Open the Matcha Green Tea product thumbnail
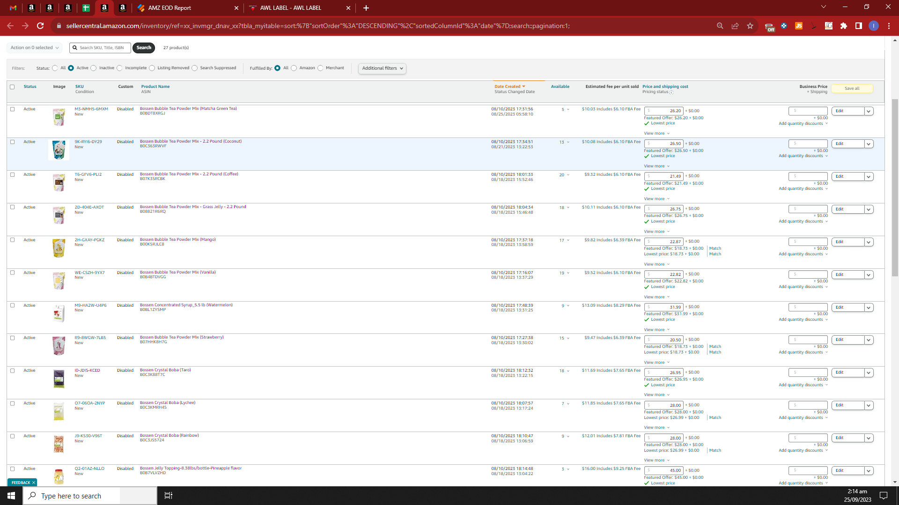 click(59, 117)
